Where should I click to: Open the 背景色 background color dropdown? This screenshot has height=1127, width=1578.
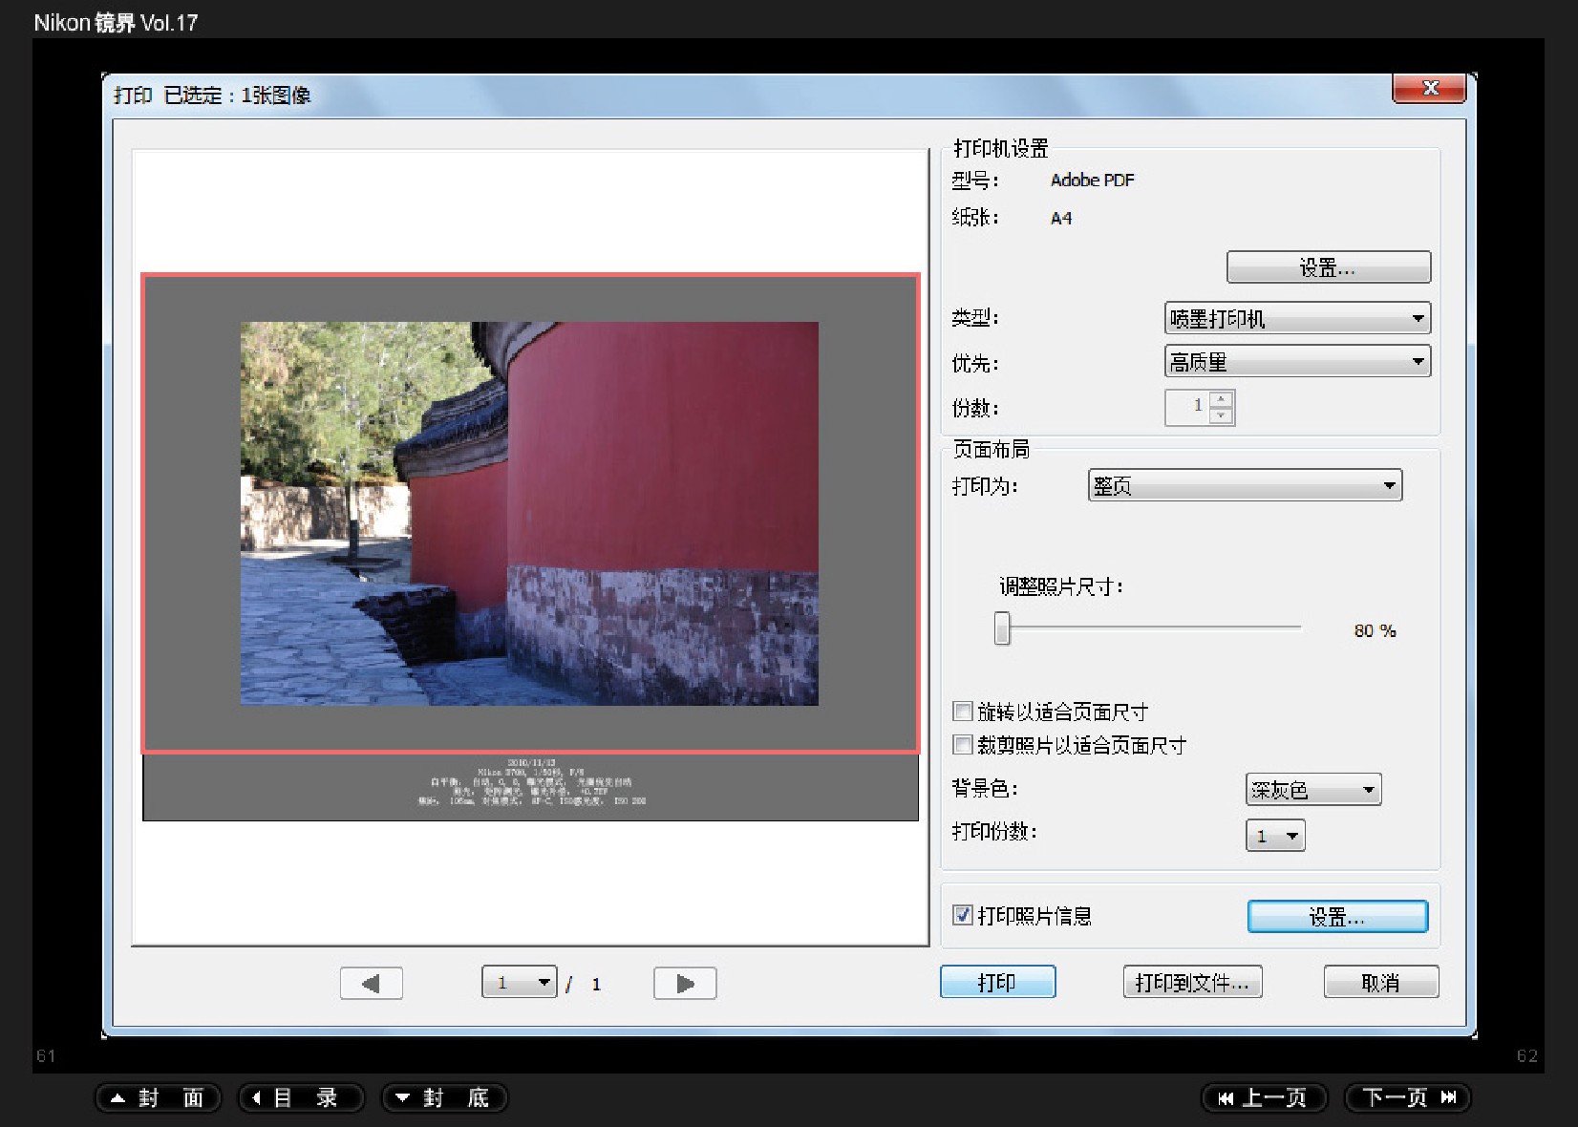click(x=1313, y=790)
